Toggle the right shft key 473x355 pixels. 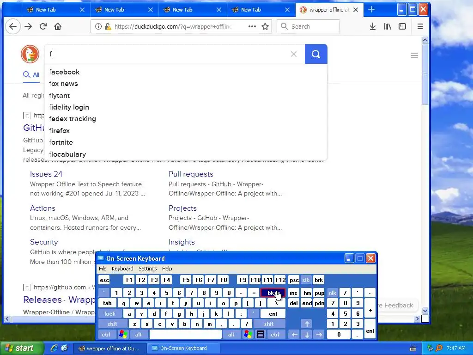(269, 324)
